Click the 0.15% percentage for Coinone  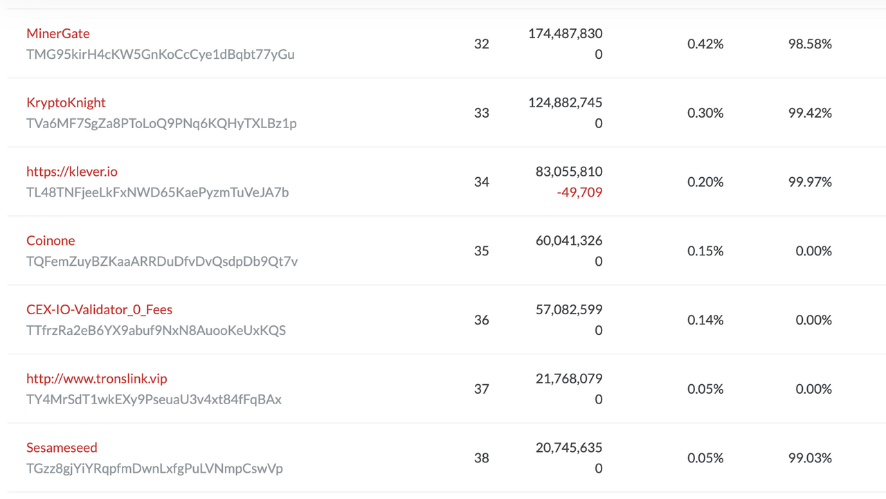pos(705,251)
